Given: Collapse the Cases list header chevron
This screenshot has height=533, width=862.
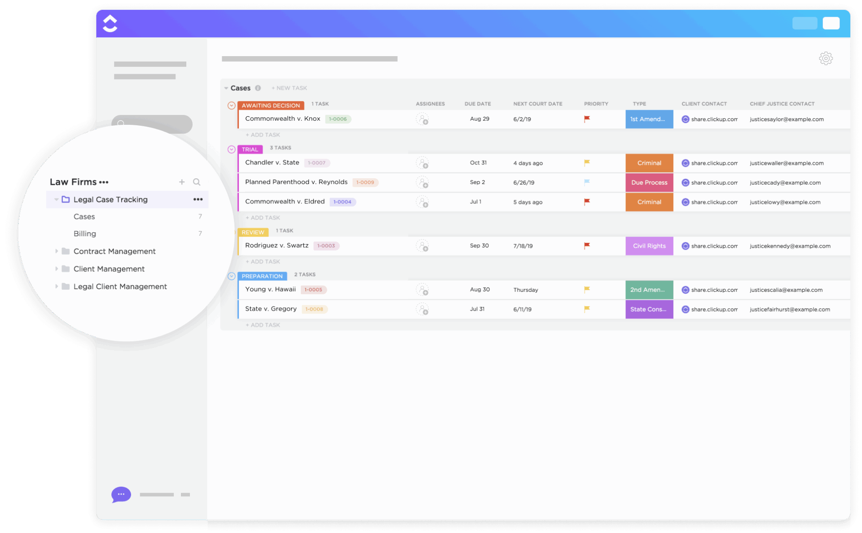Looking at the screenshot, I should click(226, 88).
